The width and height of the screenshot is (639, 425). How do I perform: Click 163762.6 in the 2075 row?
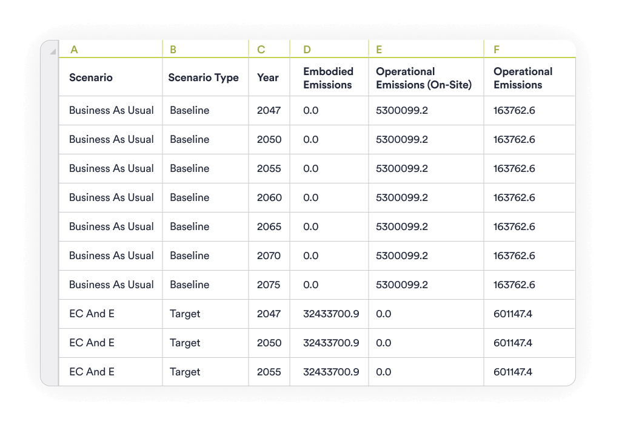(x=529, y=285)
